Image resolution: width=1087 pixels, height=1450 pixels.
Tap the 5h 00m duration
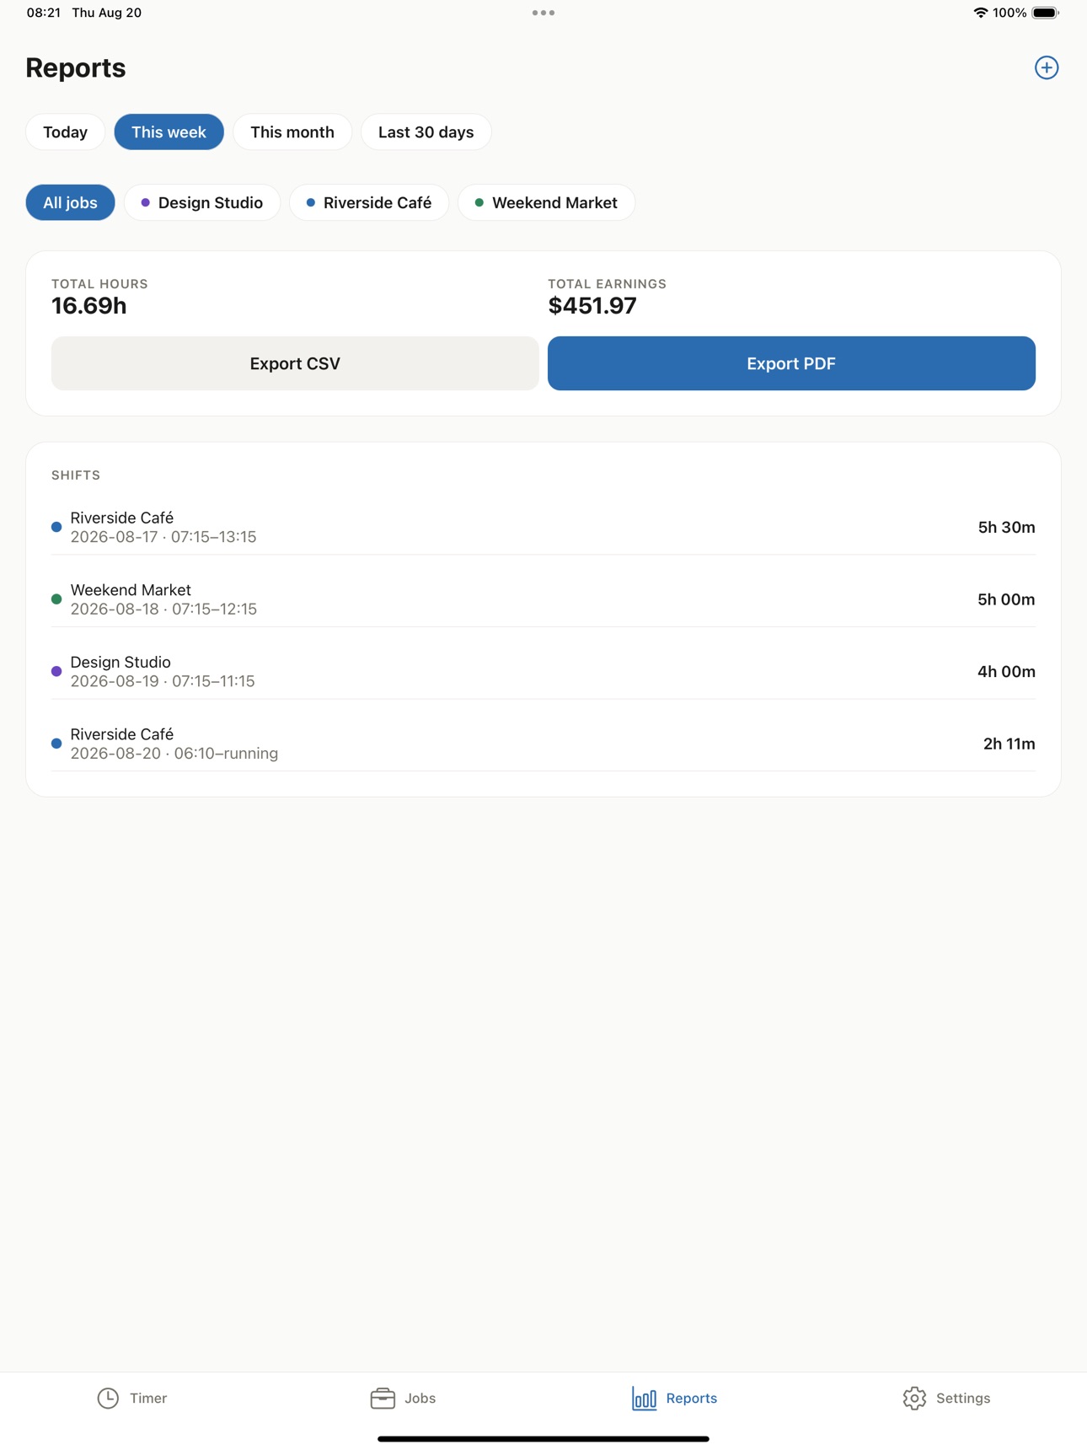click(x=1006, y=599)
